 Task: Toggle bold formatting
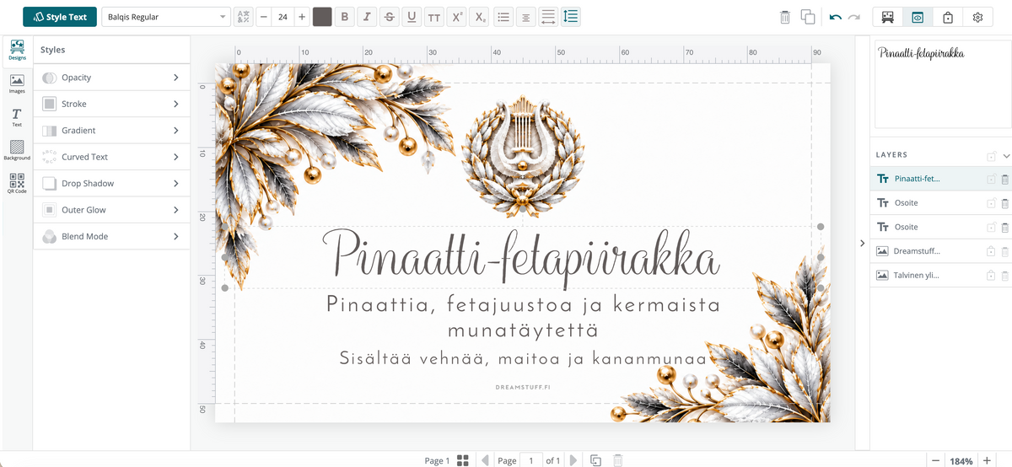pos(344,17)
